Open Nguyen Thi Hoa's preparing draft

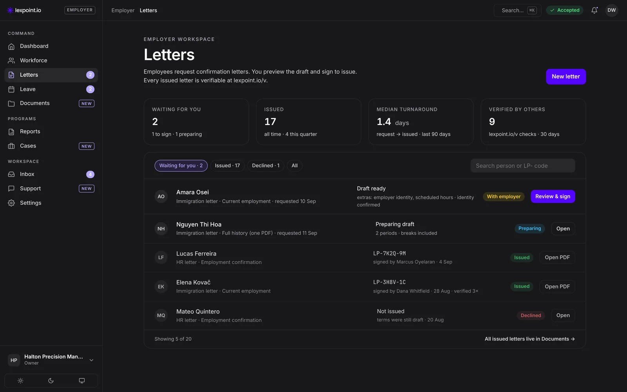[x=563, y=229]
